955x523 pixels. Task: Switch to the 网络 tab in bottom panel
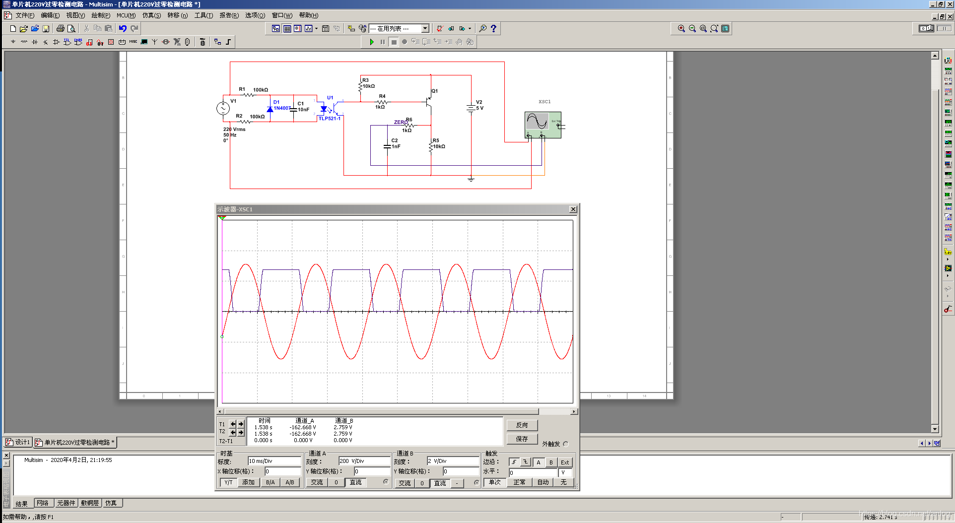[x=43, y=503]
